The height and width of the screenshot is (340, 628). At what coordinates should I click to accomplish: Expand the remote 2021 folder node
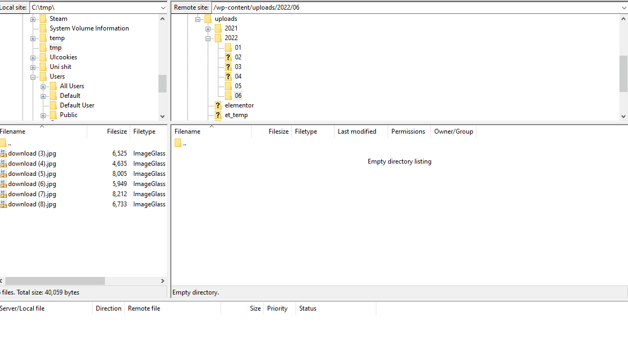pos(208,29)
